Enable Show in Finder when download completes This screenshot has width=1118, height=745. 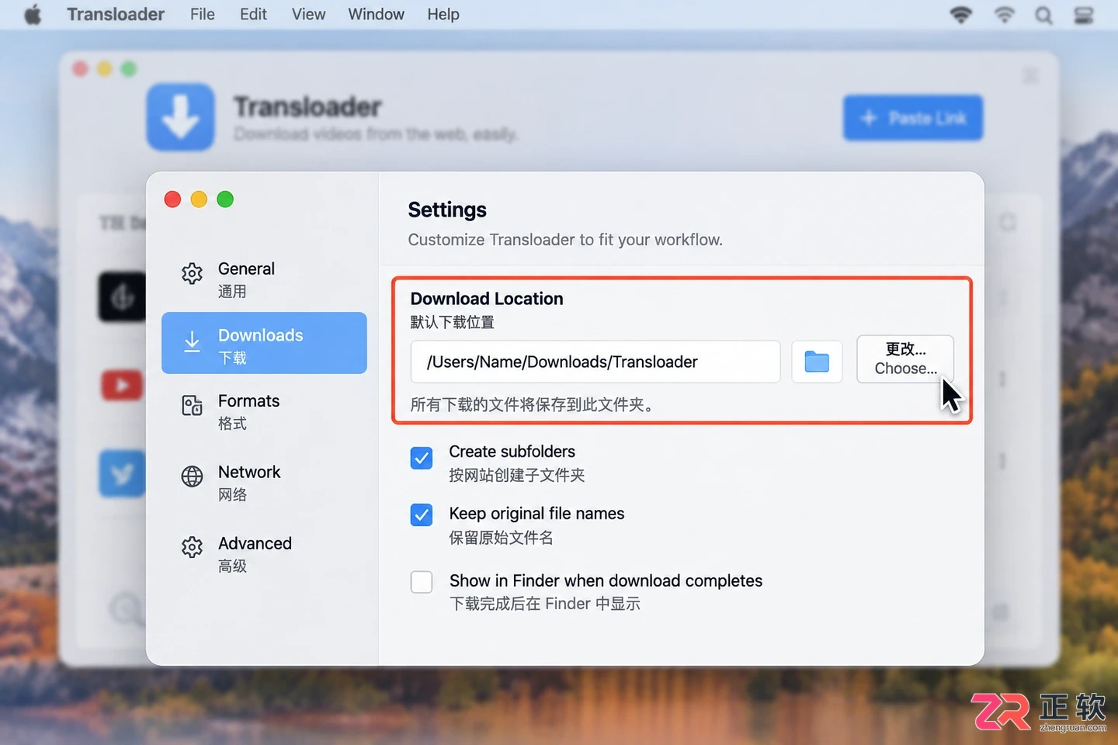click(422, 581)
